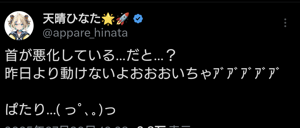Click the 悪化 kanji in the first line
This screenshot has width=300, height=128.
point(46,56)
